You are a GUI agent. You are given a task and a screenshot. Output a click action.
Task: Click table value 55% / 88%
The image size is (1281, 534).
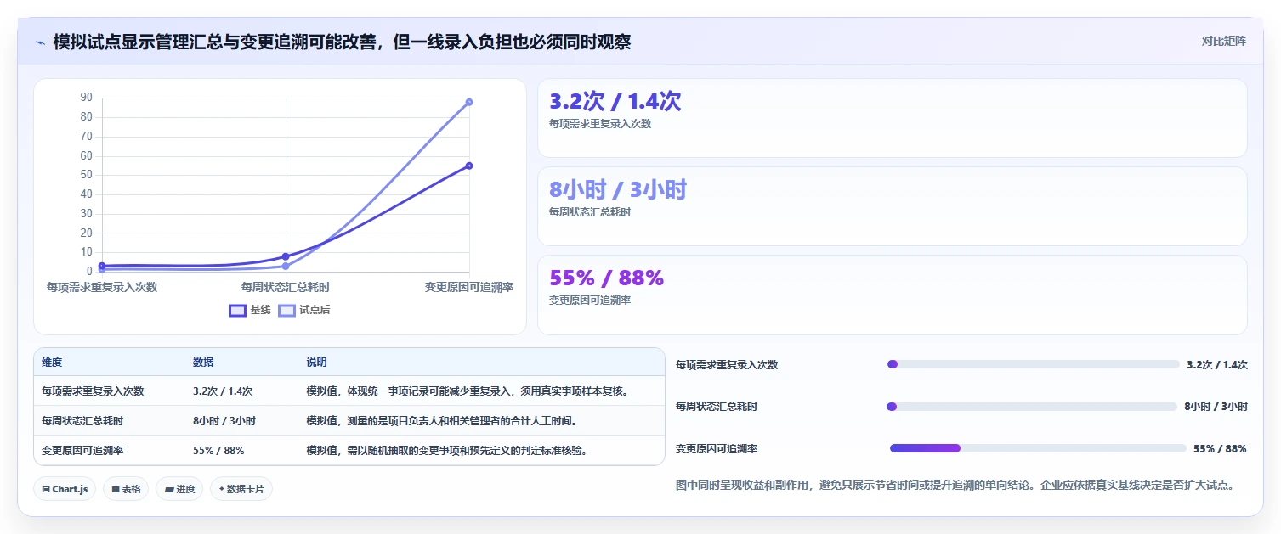coord(218,450)
